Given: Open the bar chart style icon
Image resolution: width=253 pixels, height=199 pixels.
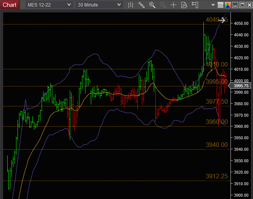Looking at the screenshot, I should 131,5.
